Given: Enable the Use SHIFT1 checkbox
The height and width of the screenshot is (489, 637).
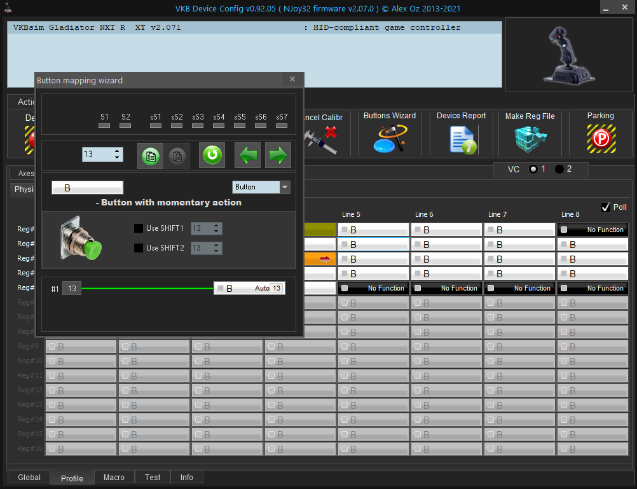Looking at the screenshot, I should coord(139,228).
